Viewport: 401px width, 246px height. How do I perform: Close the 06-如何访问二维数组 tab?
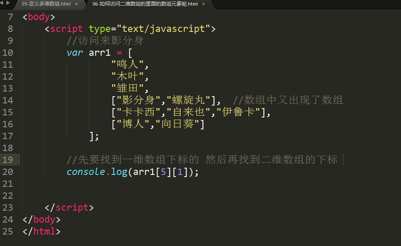[x=204, y=4]
